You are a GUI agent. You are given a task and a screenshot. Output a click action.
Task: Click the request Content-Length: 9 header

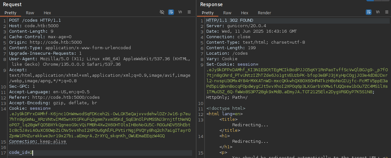[x=31, y=31]
